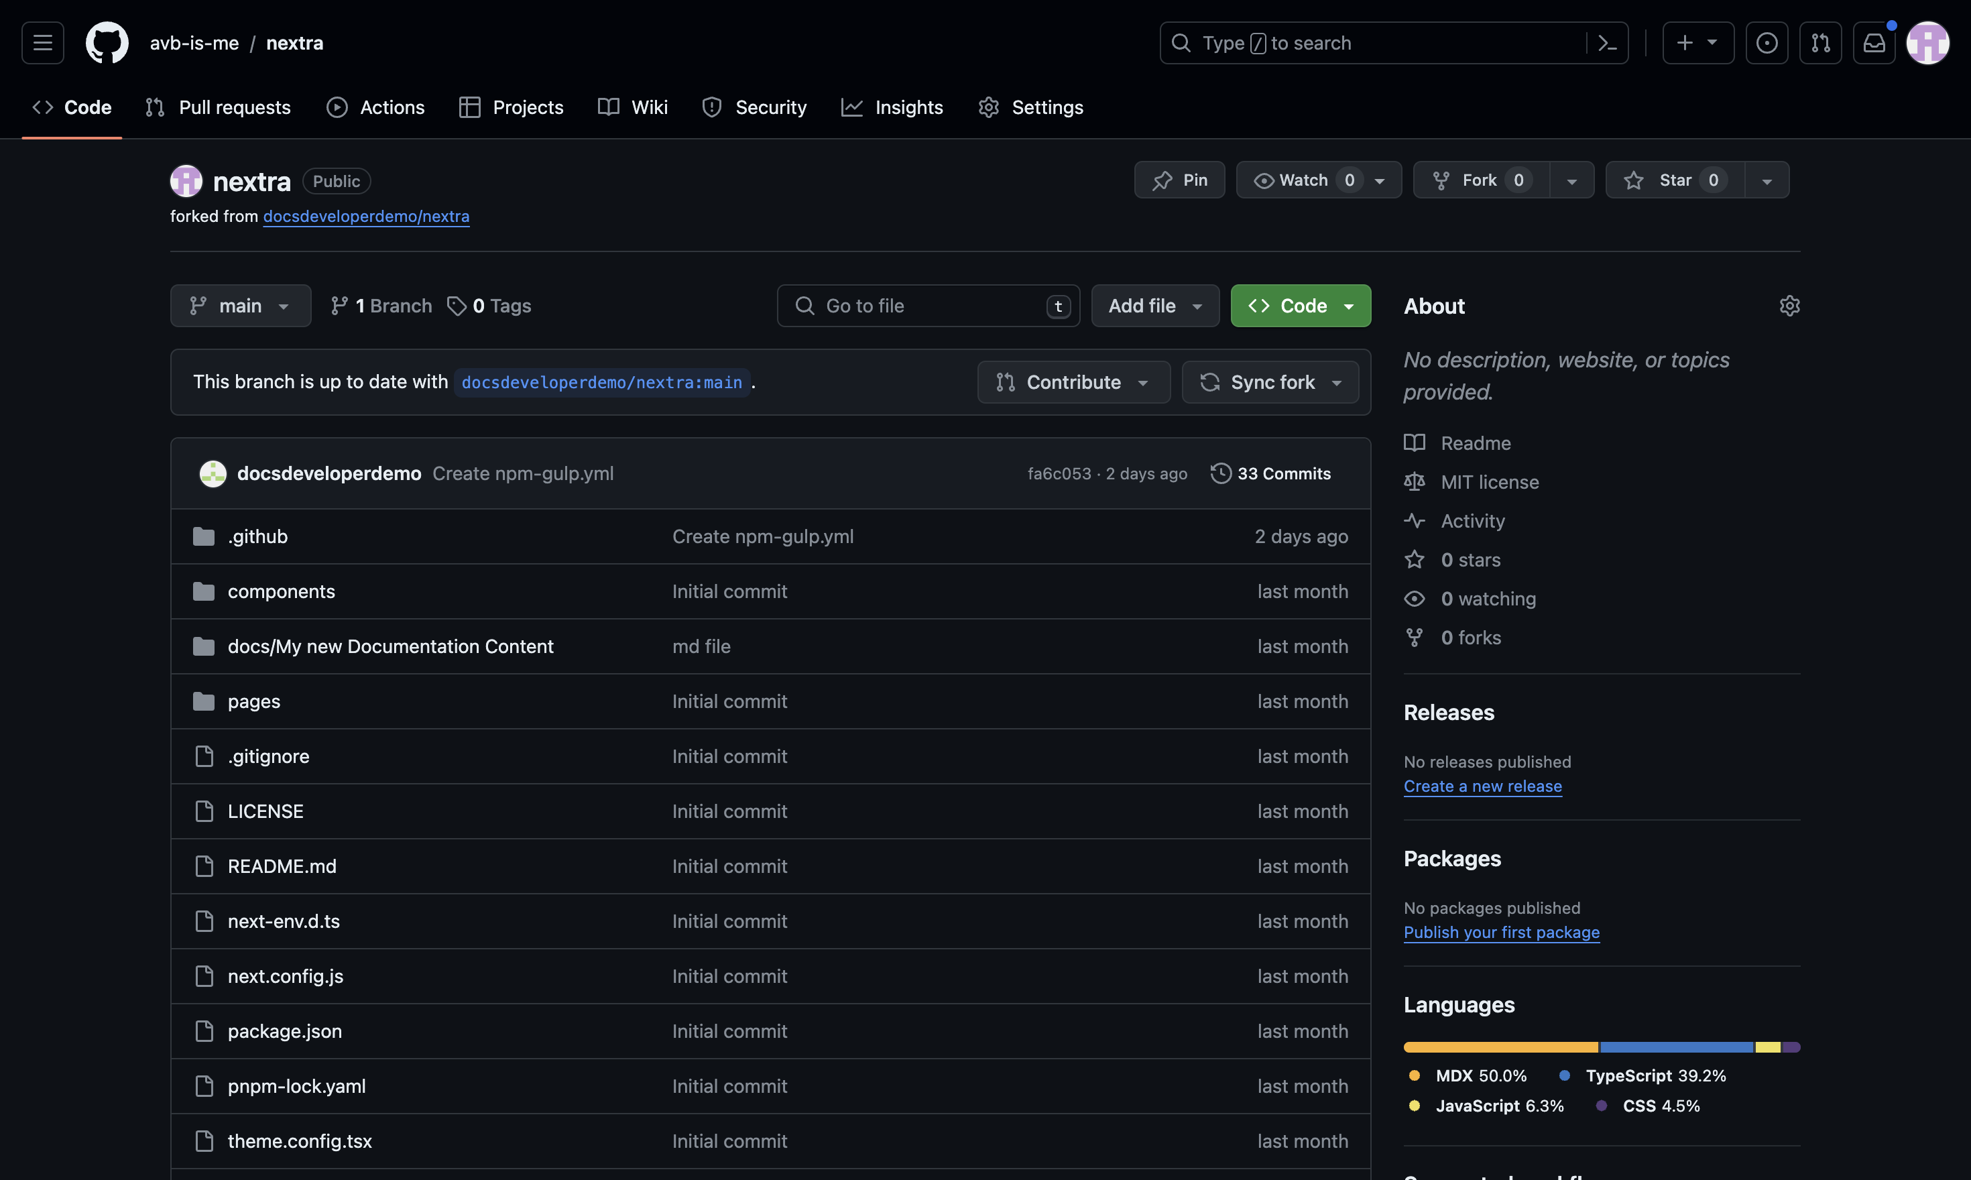Click the user avatar top right
Screen dimensions: 1971x1180
coord(1927,43)
